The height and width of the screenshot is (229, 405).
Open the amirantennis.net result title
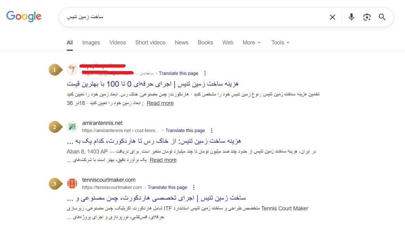[154, 141]
